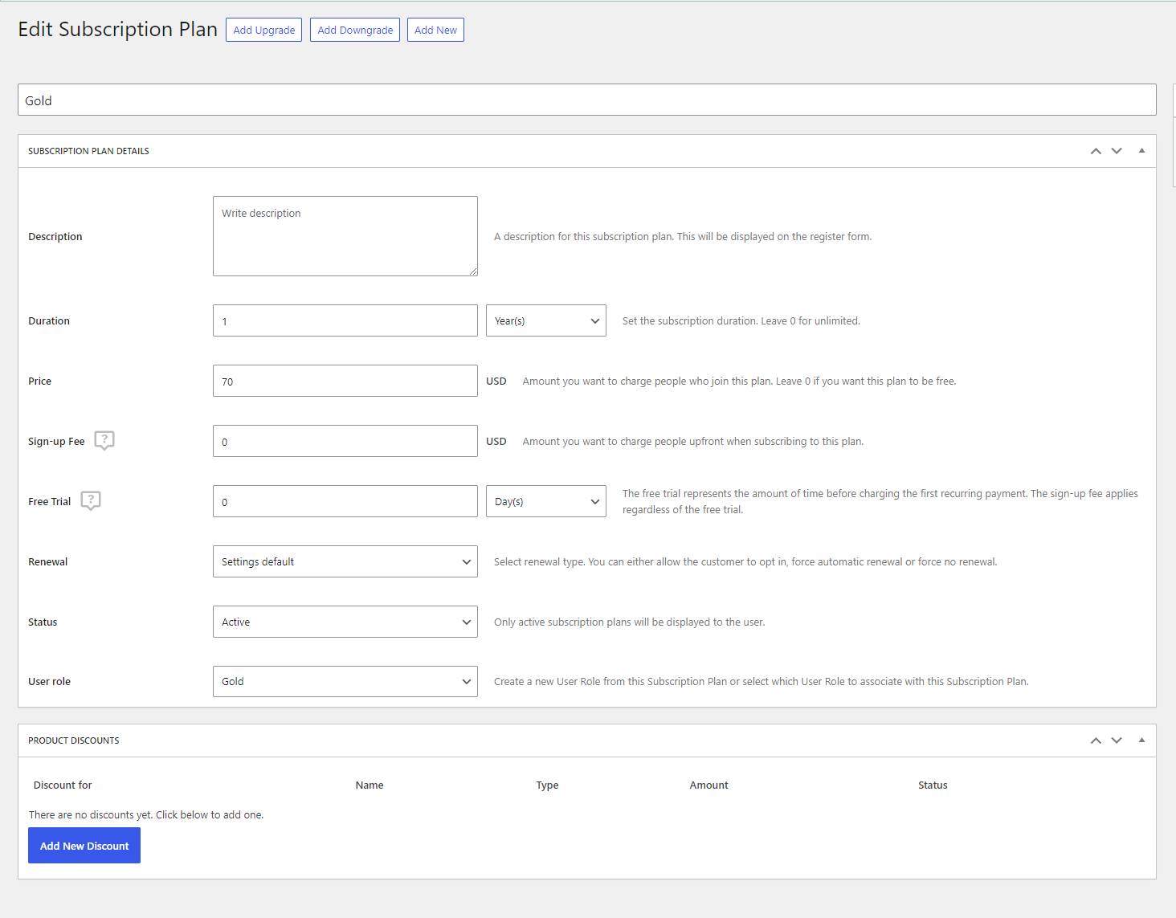Open the Status dropdown showing Active
1176x918 pixels.
(x=345, y=622)
